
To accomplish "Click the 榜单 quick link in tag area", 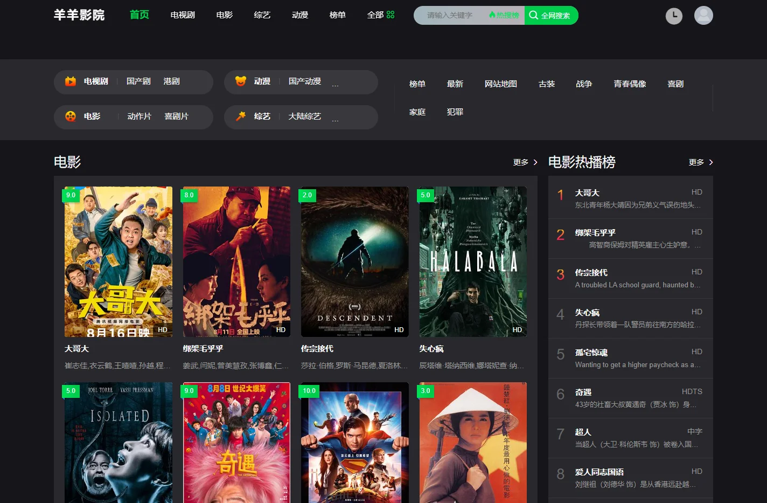I will pos(417,84).
